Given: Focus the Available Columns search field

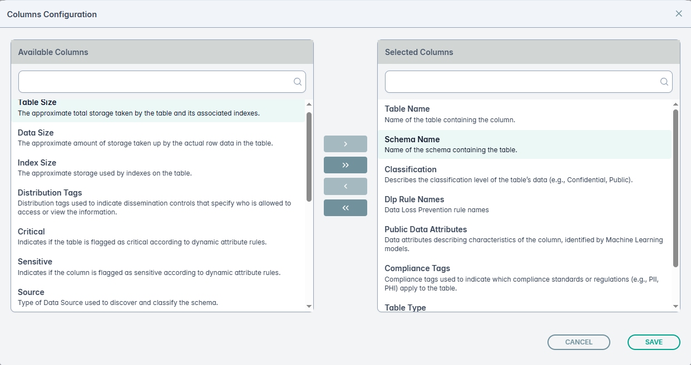Looking at the screenshot, I should (x=156, y=82).
